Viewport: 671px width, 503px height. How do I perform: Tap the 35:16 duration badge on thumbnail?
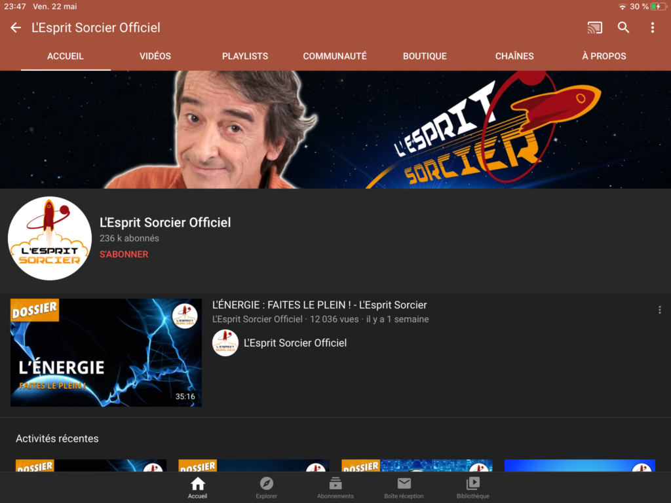click(185, 396)
